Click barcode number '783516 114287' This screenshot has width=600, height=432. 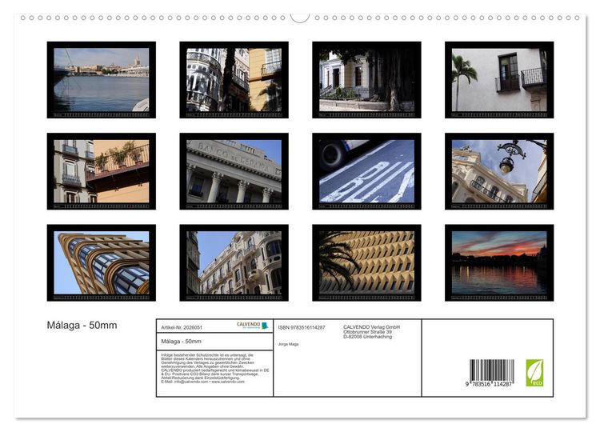coord(491,384)
